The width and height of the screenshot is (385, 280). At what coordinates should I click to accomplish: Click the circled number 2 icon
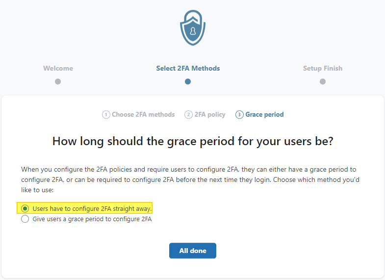(188, 115)
